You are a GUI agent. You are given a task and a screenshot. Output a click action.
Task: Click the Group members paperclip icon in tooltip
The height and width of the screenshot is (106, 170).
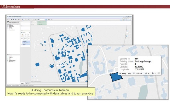coord(146,73)
